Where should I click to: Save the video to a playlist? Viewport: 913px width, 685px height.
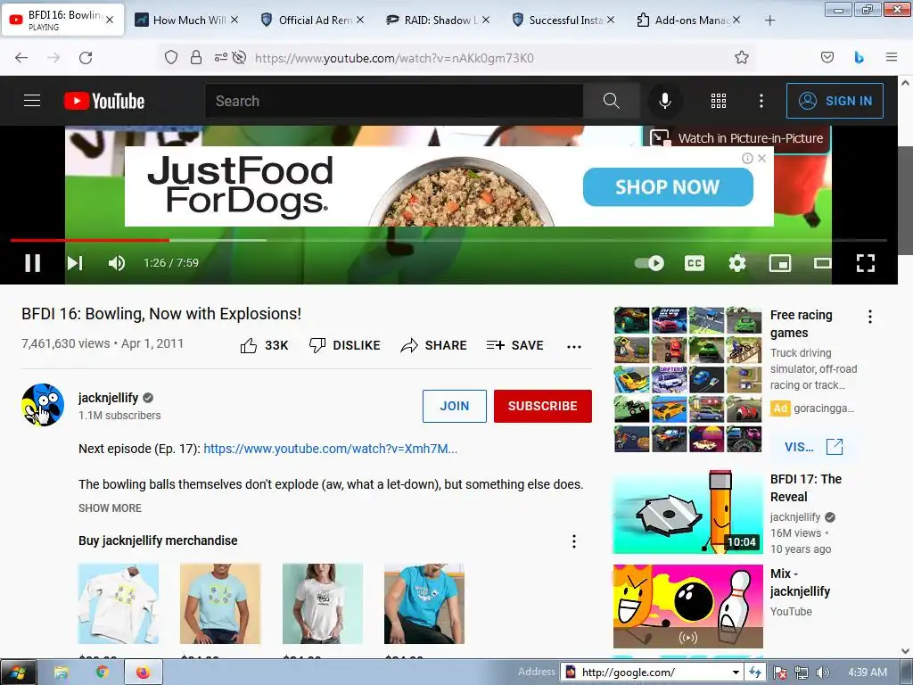(x=514, y=345)
